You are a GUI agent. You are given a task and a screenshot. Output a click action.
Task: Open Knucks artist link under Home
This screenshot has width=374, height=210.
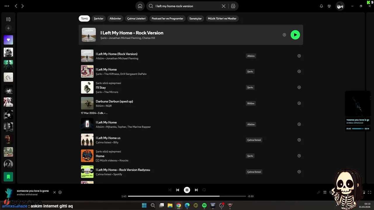[124, 160]
